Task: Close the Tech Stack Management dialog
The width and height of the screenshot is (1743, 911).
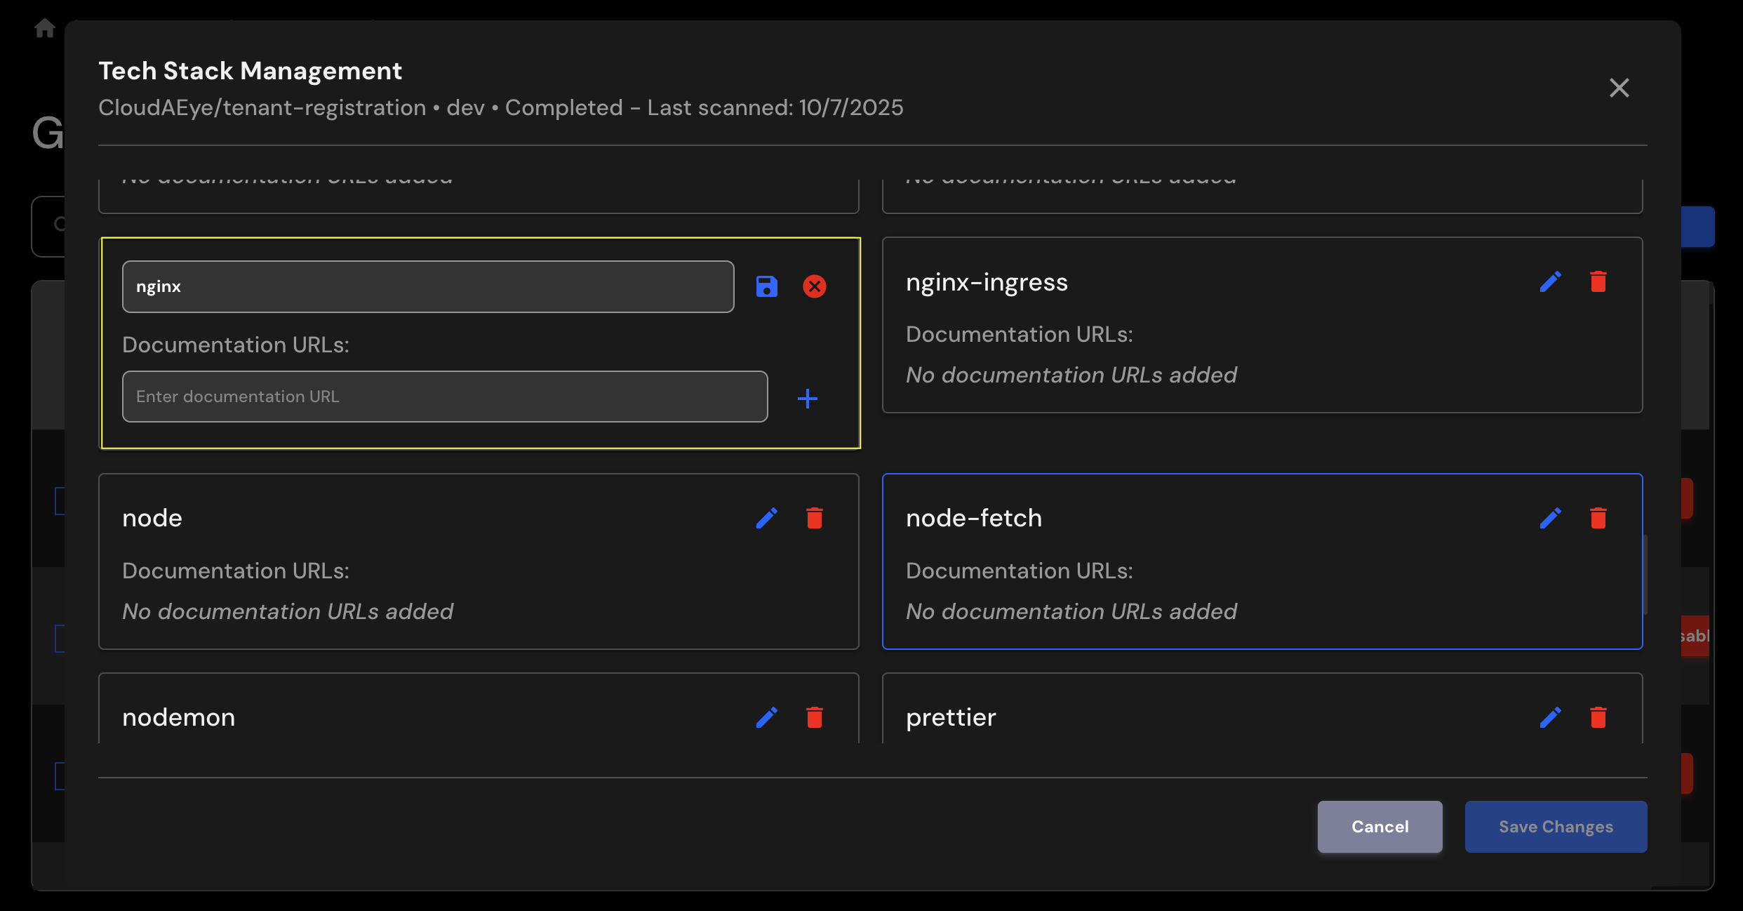Action: pyautogui.click(x=1619, y=88)
